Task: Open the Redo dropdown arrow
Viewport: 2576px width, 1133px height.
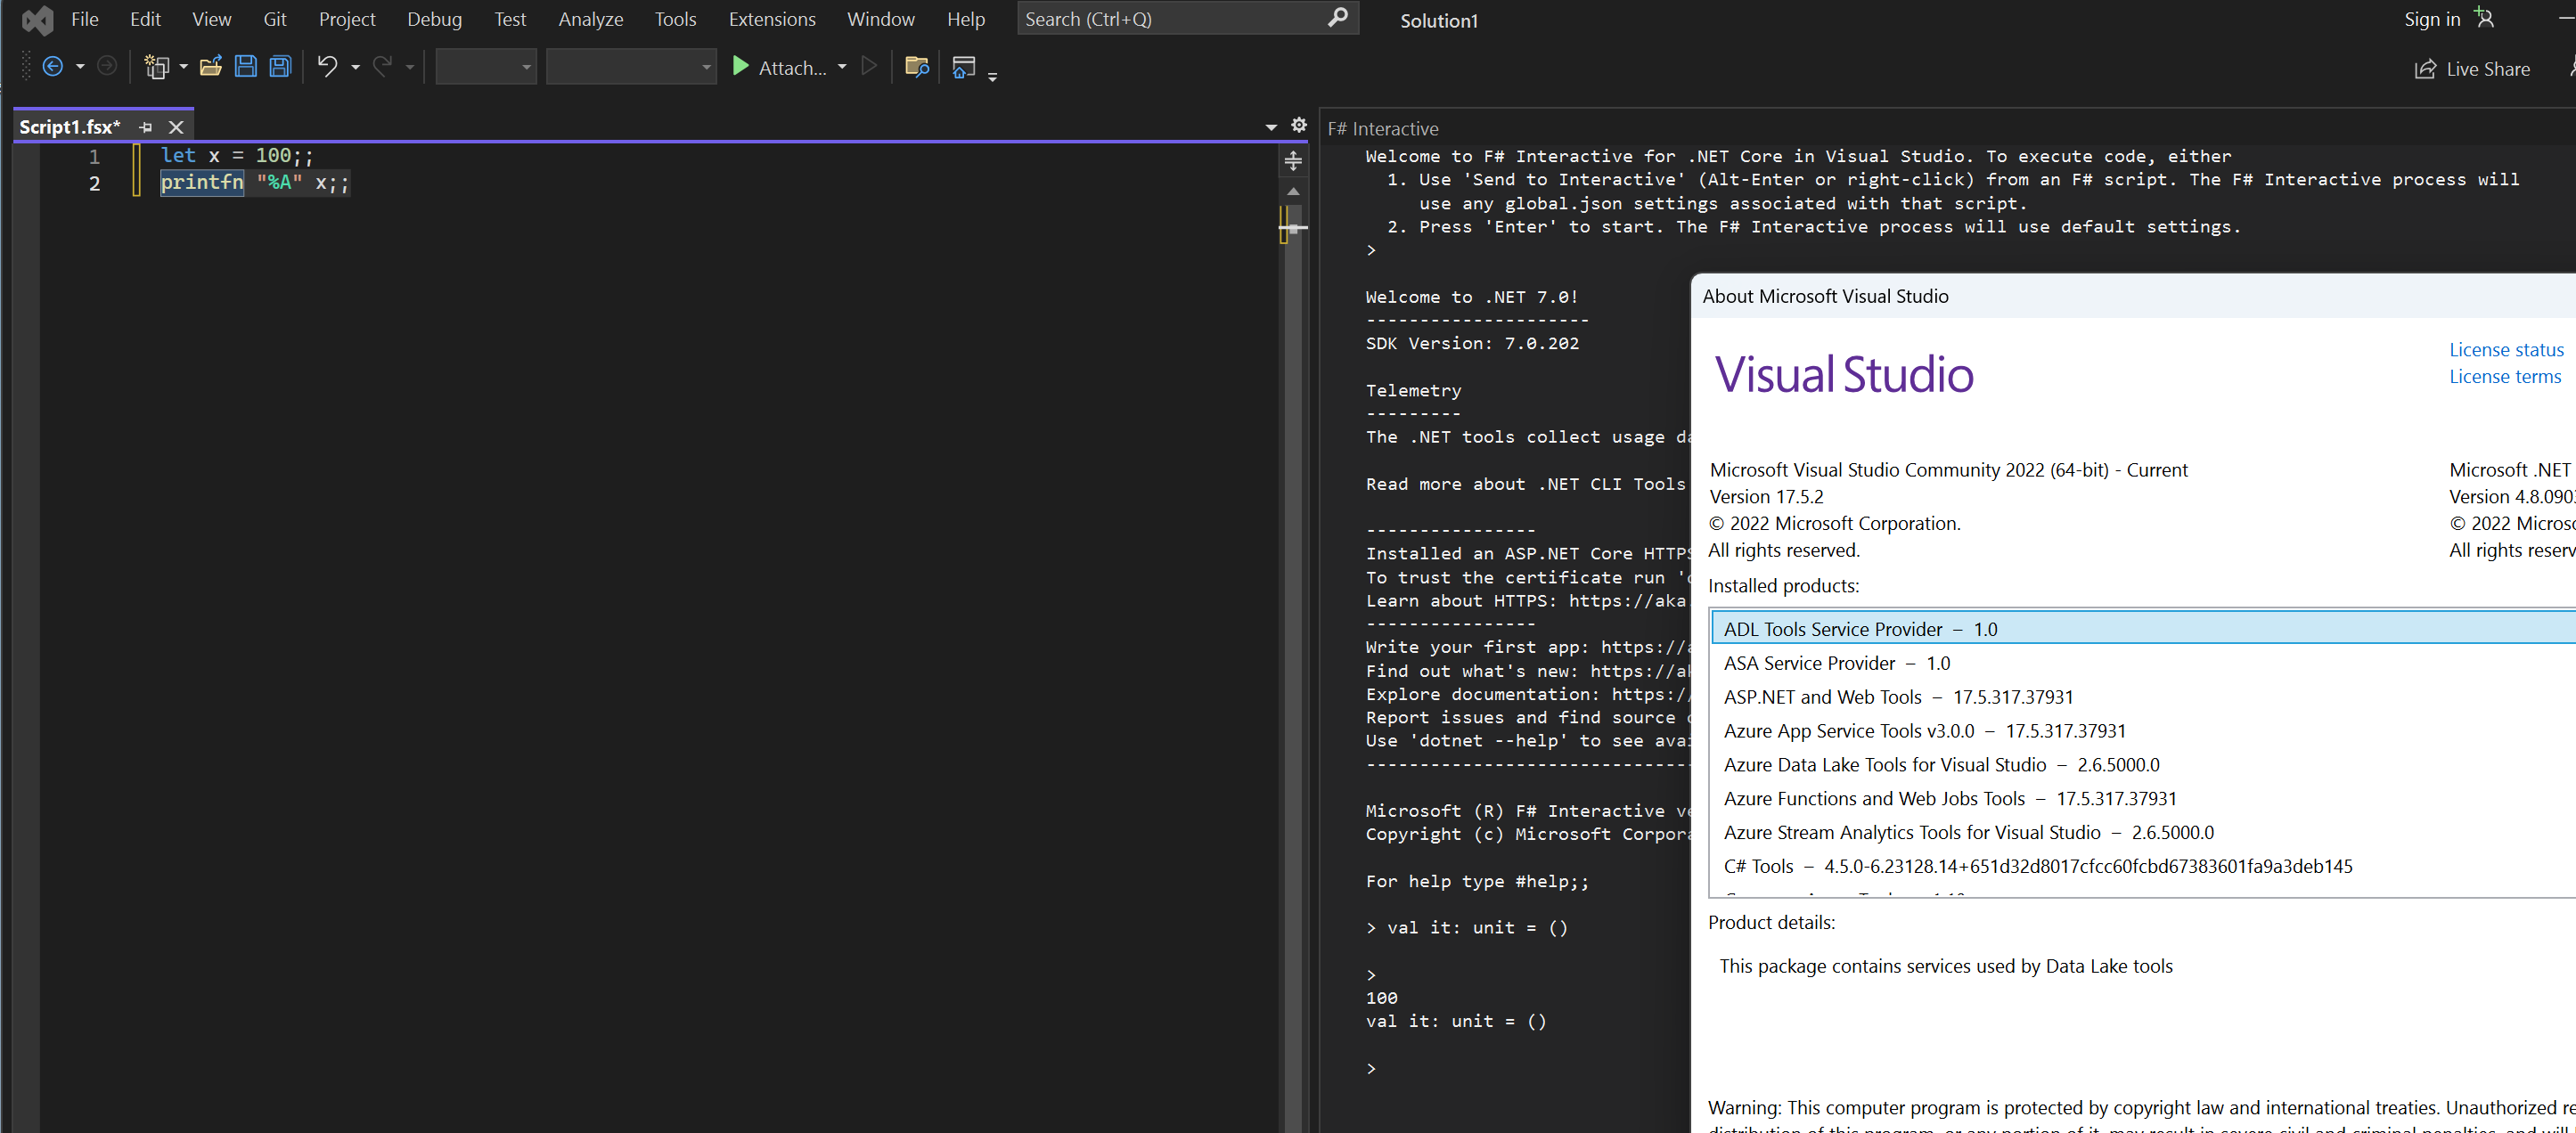Action: pos(409,66)
